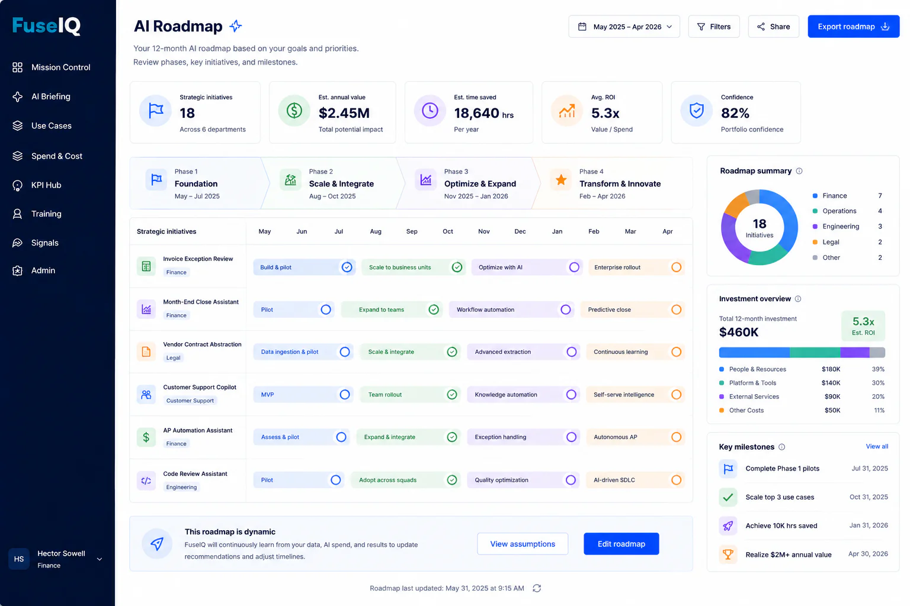This screenshot has width=910, height=606.
Task: Toggle Build & pilot status circle
Action: click(347, 267)
